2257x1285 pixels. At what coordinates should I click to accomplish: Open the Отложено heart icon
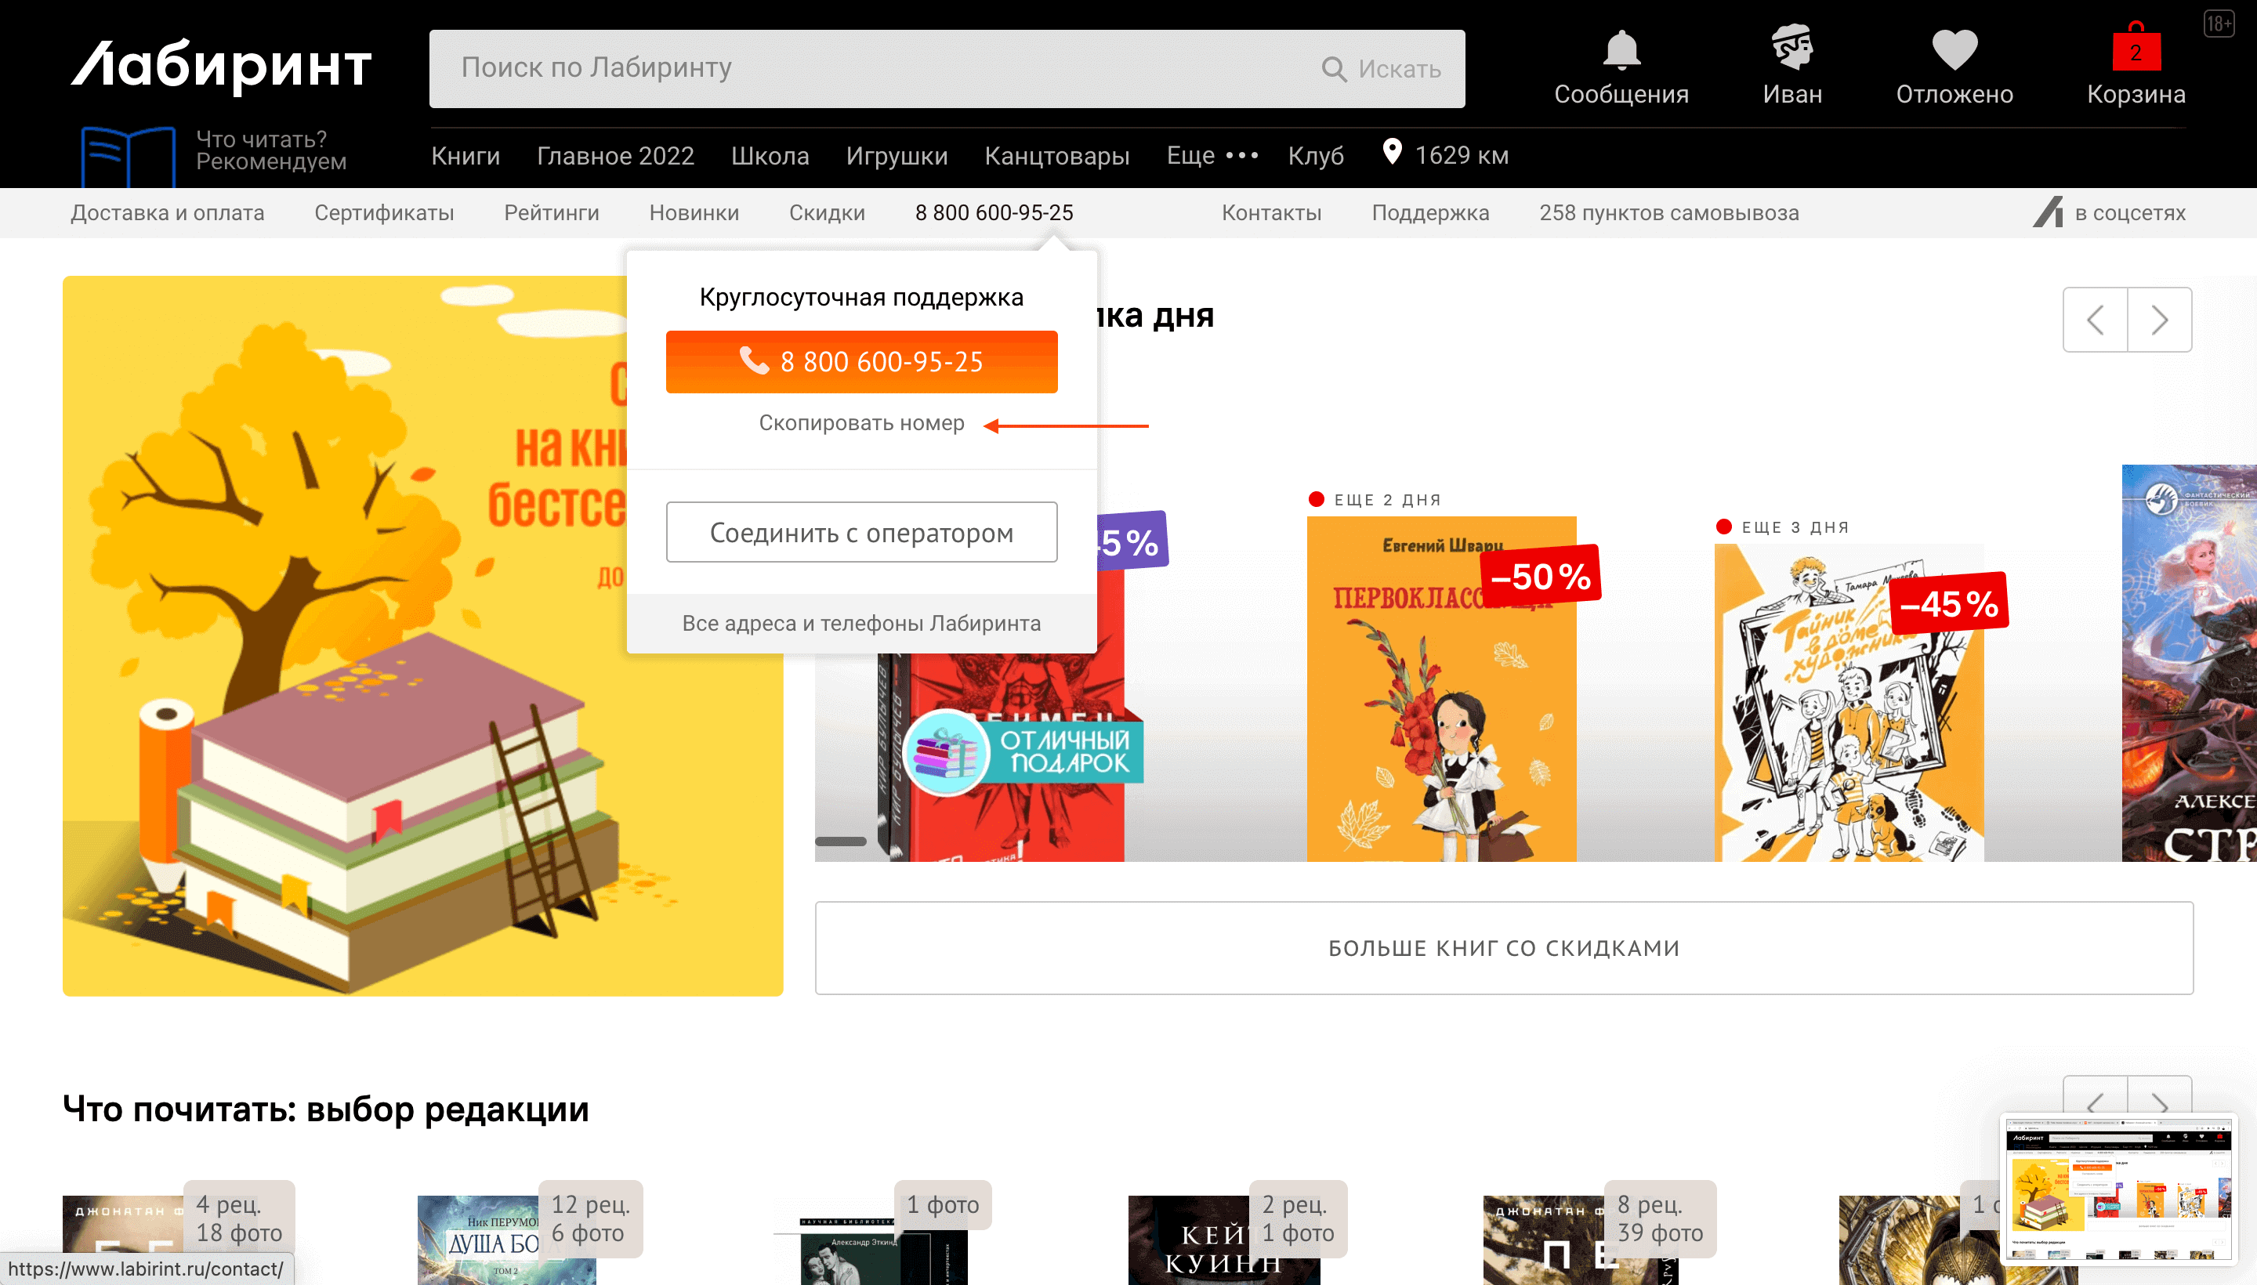tap(1954, 49)
